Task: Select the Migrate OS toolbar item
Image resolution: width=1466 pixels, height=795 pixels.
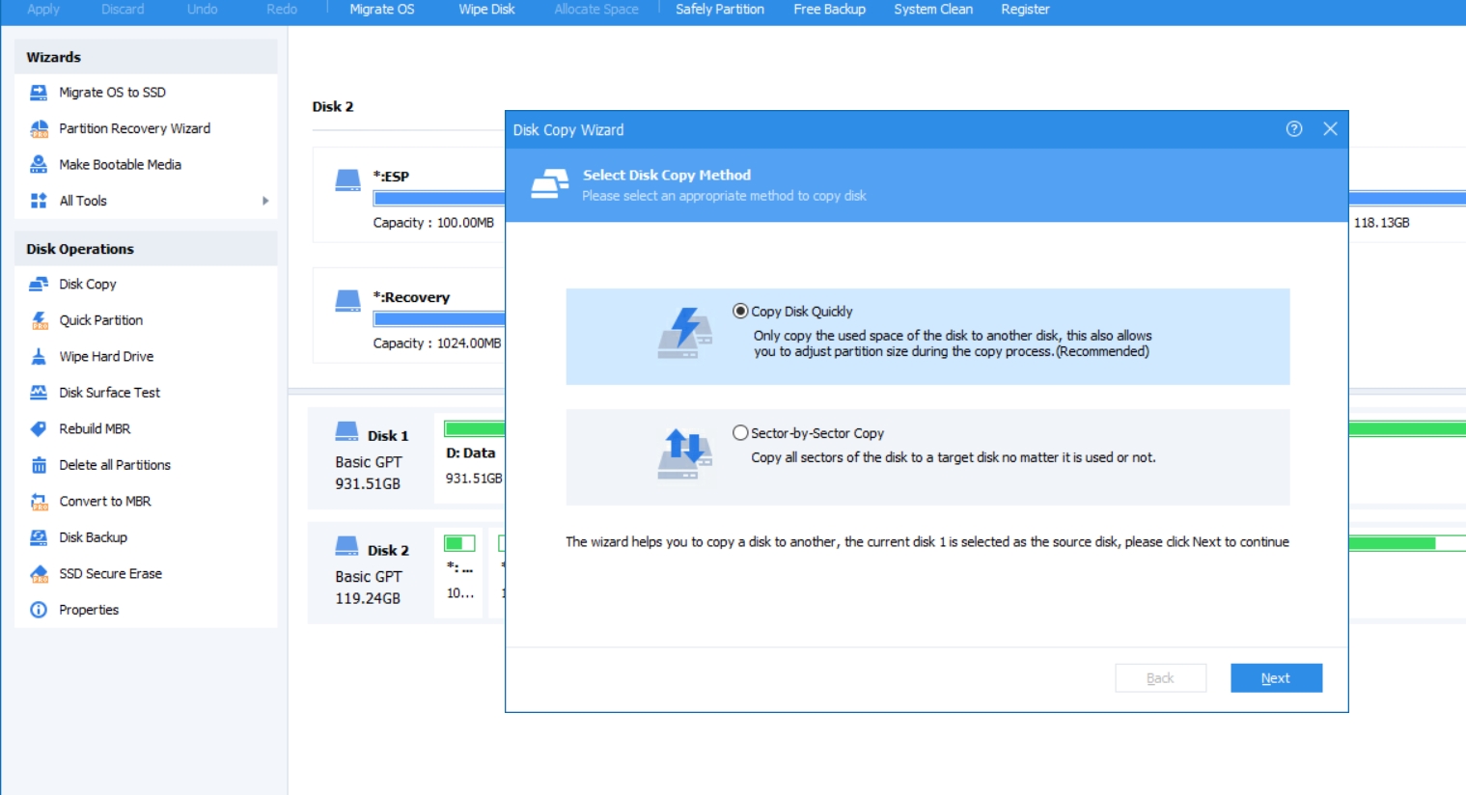Action: pos(382,10)
